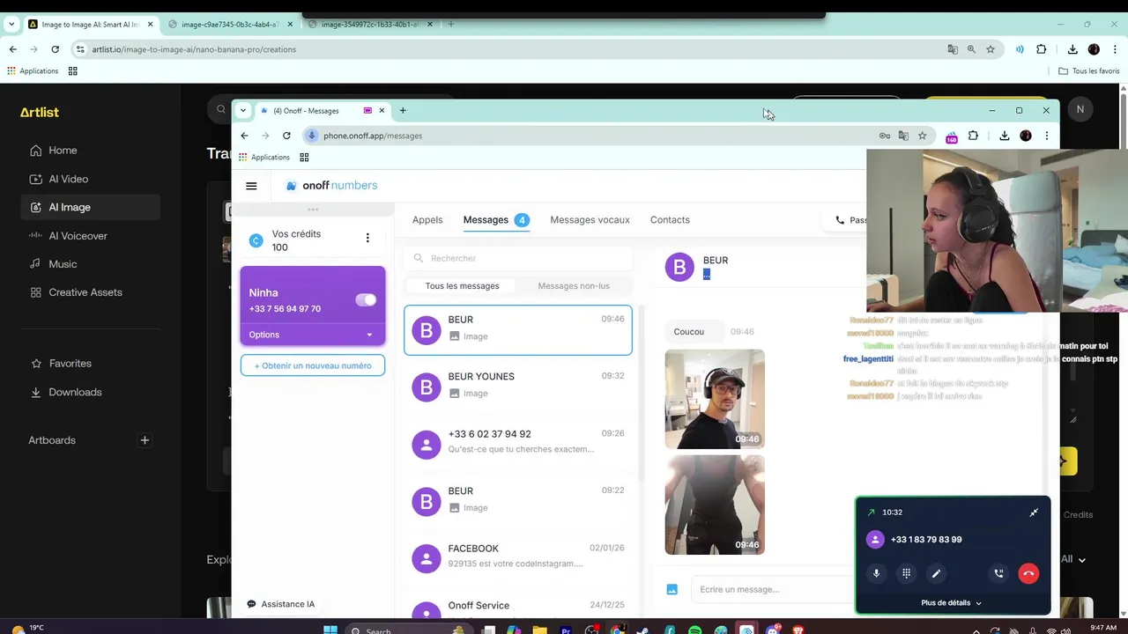This screenshot has height=634, width=1128.
Task: Select Messages non-lus filter
Action: 574,285
